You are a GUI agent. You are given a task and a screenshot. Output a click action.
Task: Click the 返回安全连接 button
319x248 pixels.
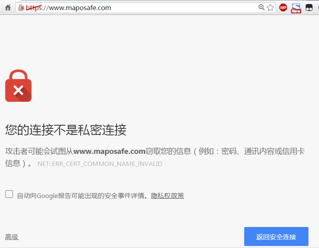coord(276,236)
